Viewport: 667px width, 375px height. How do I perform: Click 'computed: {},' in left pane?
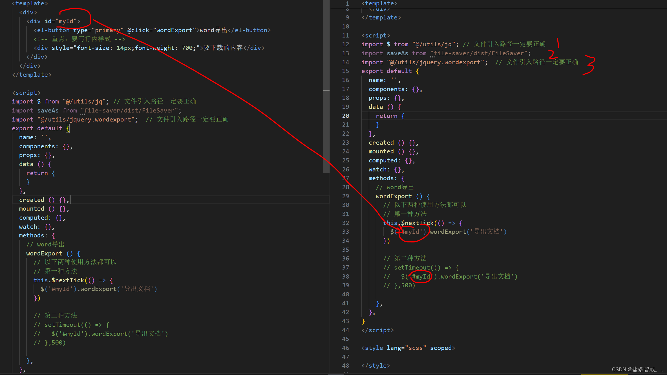click(42, 218)
